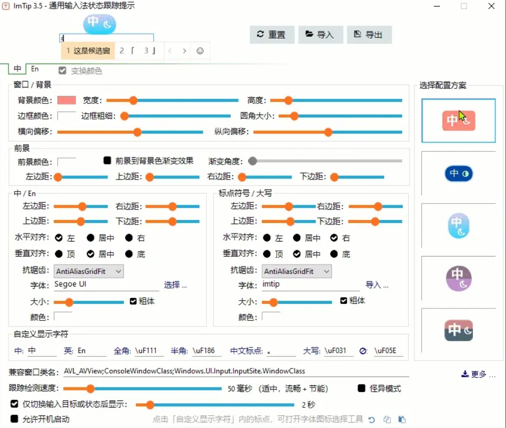
Task: Click the 导出 export button
Action: 369,34
